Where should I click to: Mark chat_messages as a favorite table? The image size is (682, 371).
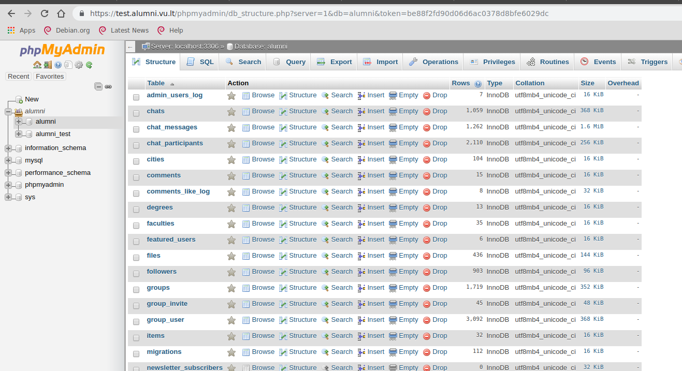click(231, 128)
